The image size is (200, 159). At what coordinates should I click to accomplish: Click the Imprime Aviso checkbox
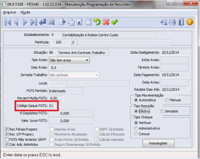(x=52, y=129)
